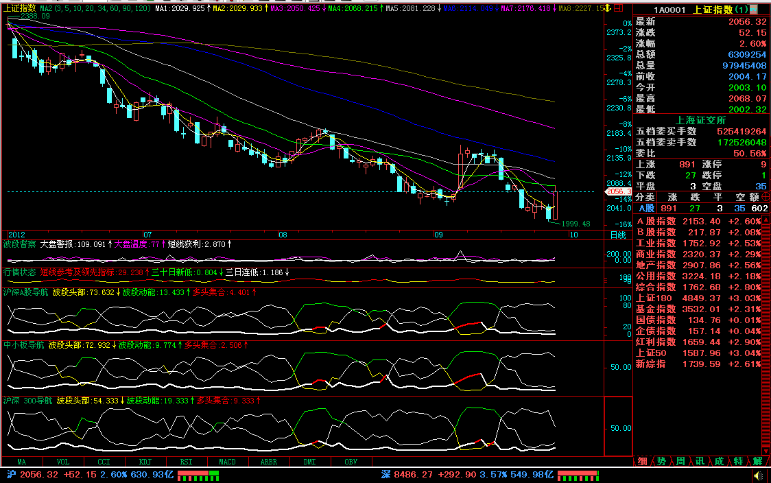771x483 pixels.
Task: Open the 解 tab in the side panel
Action: point(757,461)
